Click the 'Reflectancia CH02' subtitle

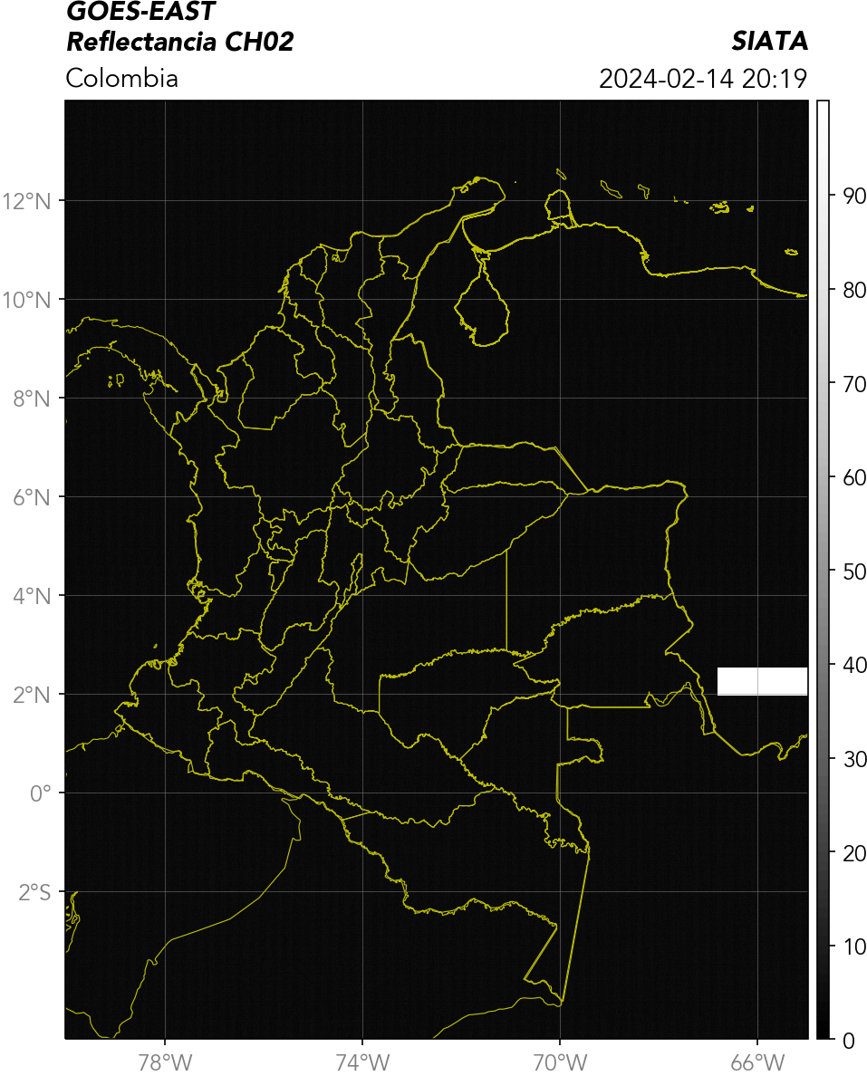[180, 42]
